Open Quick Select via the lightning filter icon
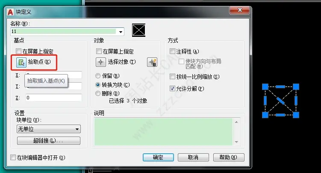Viewport: 321px width, 173px height. [152, 62]
